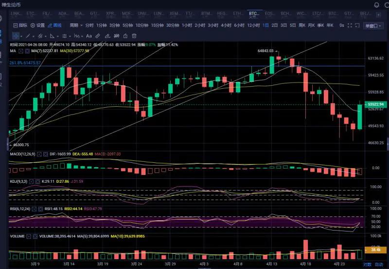Screen dimensions: 389x269
Task: Select the 4小时 interval
Action: point(226,25)
